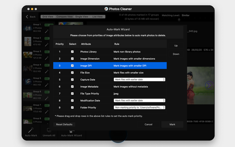235x147 pixels.
Task: Open Auto-Mark Wizard from bottom toolbar
Action: [x=71, y=133]
